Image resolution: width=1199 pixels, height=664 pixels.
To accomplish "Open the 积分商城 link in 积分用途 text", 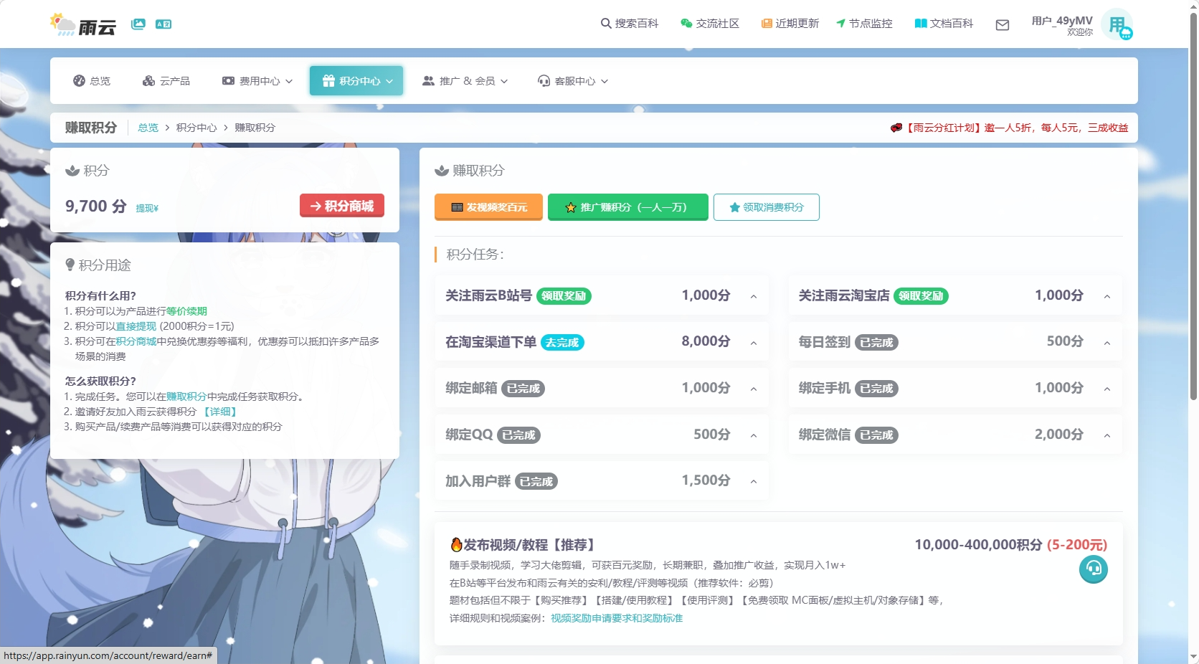I will click(x=136, y=341).
